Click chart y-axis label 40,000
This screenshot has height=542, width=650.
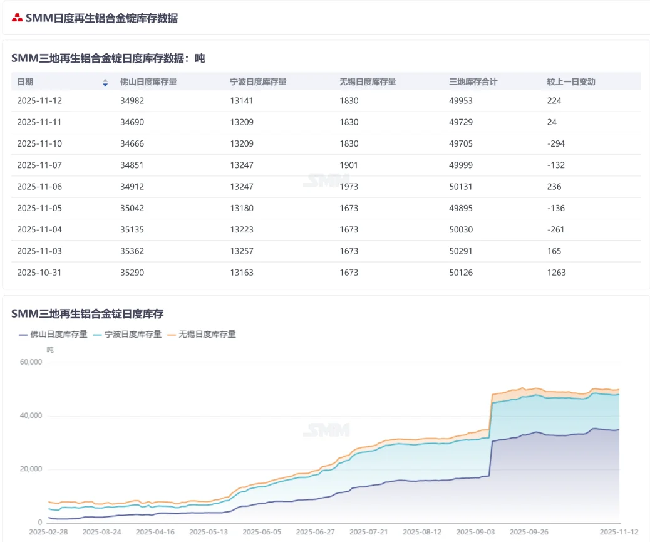point(31,415)
